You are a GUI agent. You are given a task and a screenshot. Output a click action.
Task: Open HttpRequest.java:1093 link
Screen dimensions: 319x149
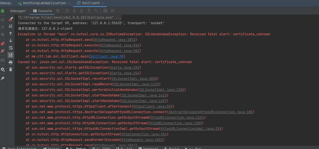(142, 140)
